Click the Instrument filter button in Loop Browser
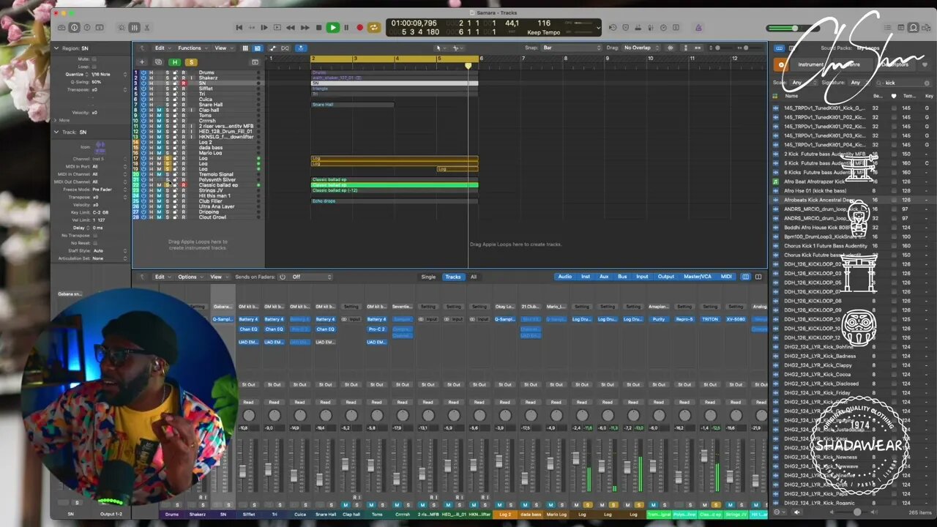Screen dimensions: 937x527 click(810, 64)
